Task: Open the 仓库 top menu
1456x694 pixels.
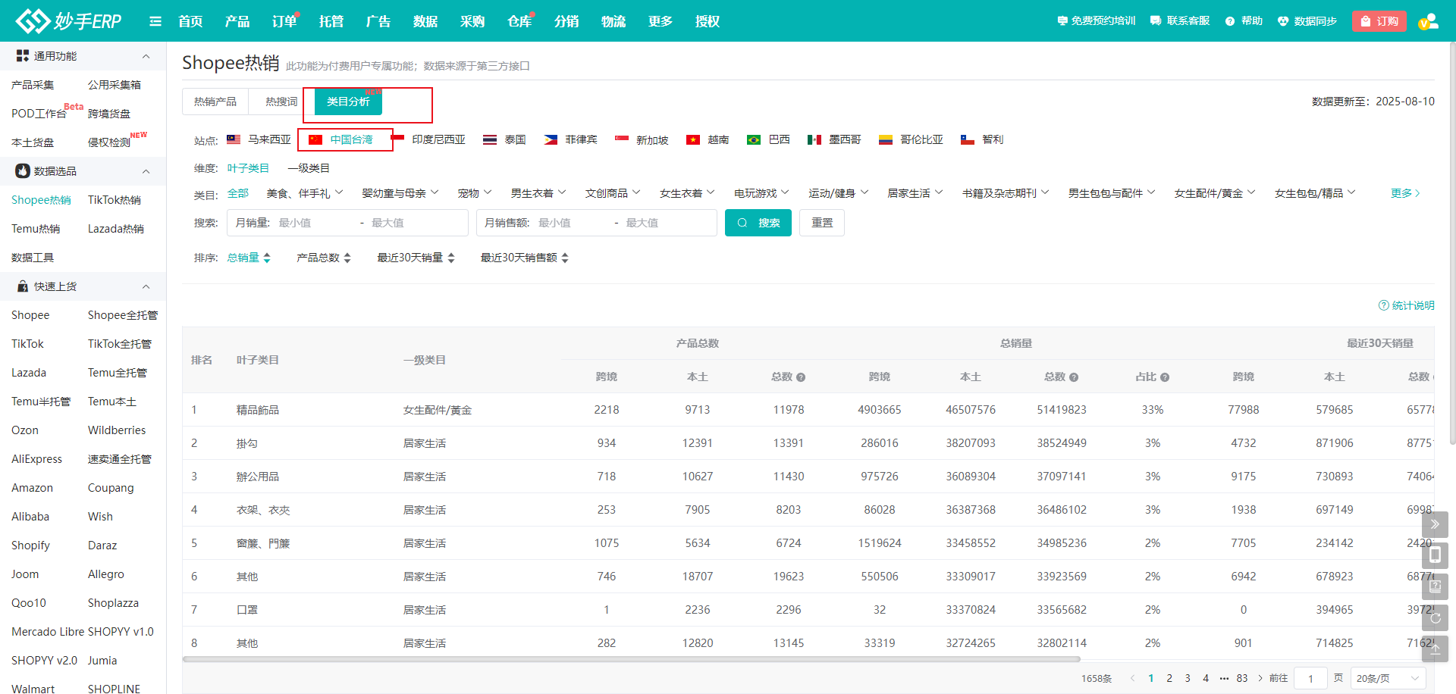Action: coord(519,21)
